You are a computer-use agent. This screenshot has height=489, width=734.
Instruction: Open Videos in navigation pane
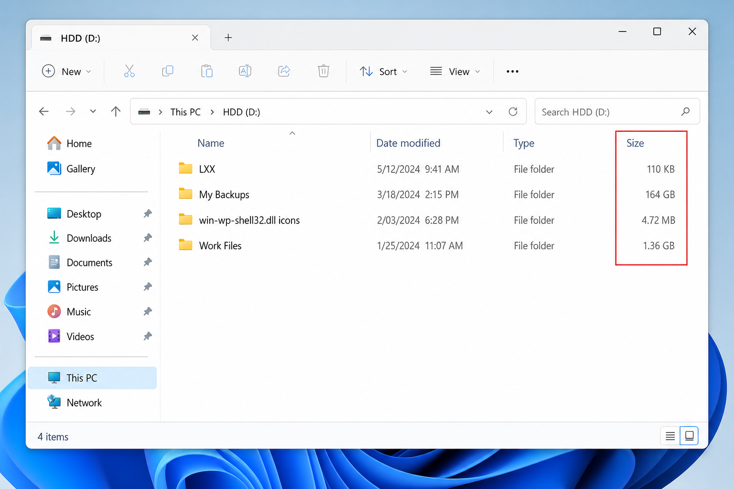click(x=71, y=336)
